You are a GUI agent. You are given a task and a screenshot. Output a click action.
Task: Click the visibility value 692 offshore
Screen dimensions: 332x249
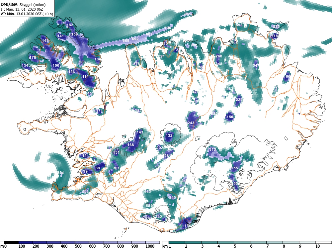(135, 39)
